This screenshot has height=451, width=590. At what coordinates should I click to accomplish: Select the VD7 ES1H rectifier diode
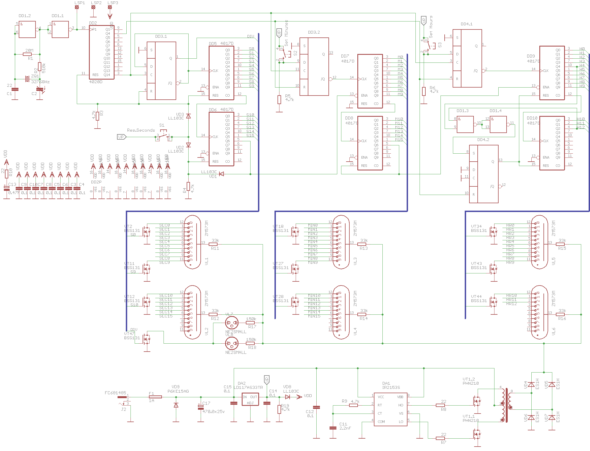[552, 418]
